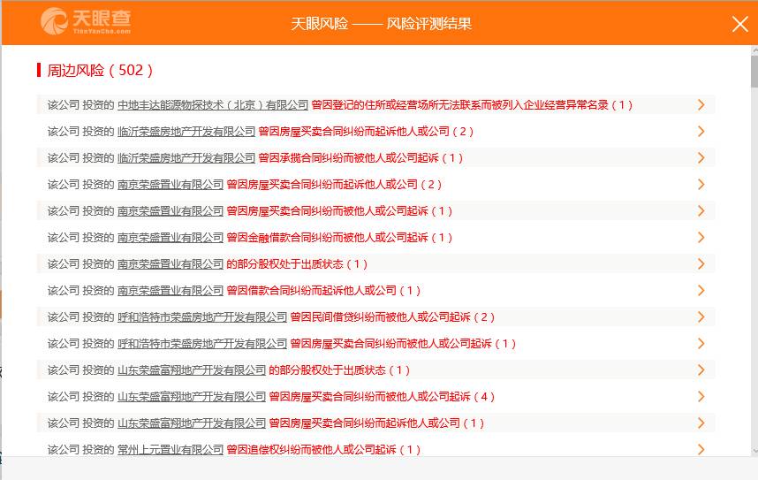758x480 pixels.
Task: Click the scrollbar up arrow
Action: pos(754,50)
